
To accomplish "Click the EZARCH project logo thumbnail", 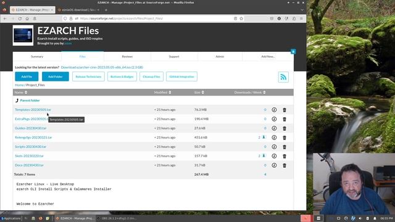I will pos(23,35).
